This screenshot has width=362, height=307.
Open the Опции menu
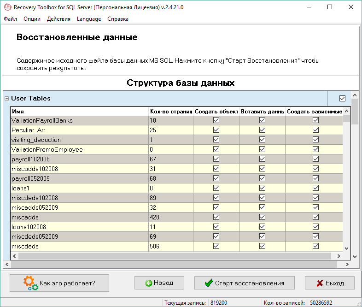(32, 19)
